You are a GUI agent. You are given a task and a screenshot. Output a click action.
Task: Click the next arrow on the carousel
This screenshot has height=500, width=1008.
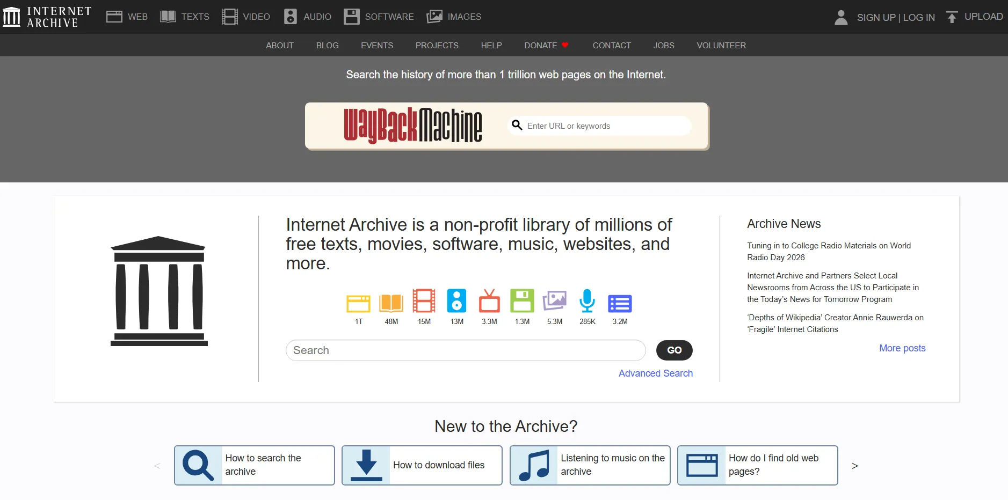pos(855,465)
